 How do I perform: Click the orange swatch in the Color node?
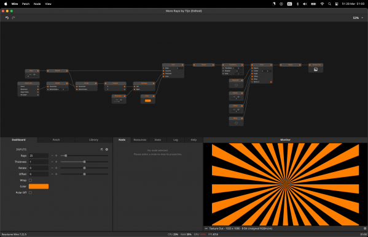148,100
